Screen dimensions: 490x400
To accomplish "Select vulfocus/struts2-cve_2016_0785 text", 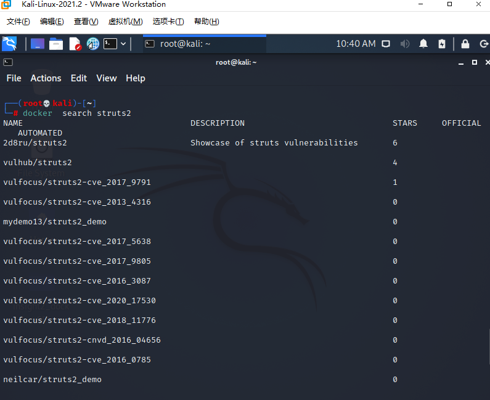I will pos(77,360).
